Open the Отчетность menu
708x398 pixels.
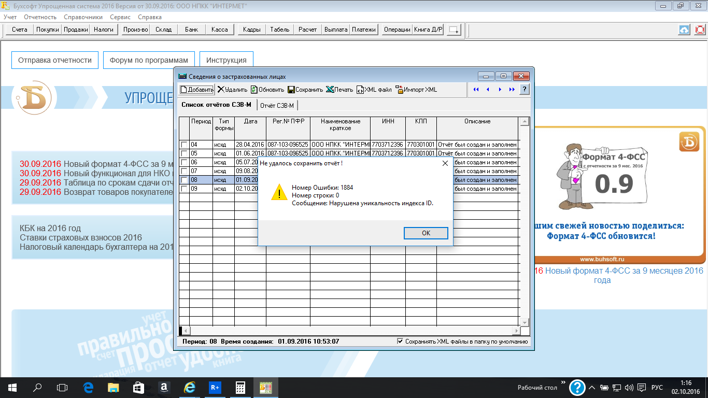[x=40, y=17]
